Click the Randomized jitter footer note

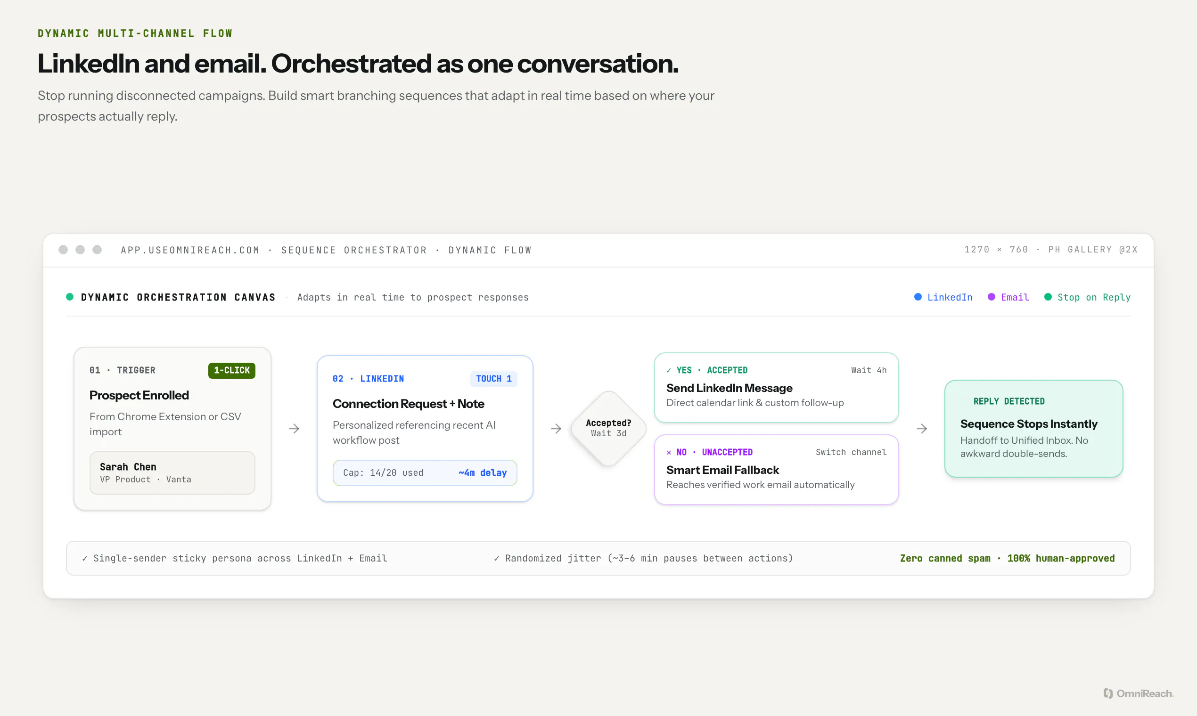[x=643, y=558]
